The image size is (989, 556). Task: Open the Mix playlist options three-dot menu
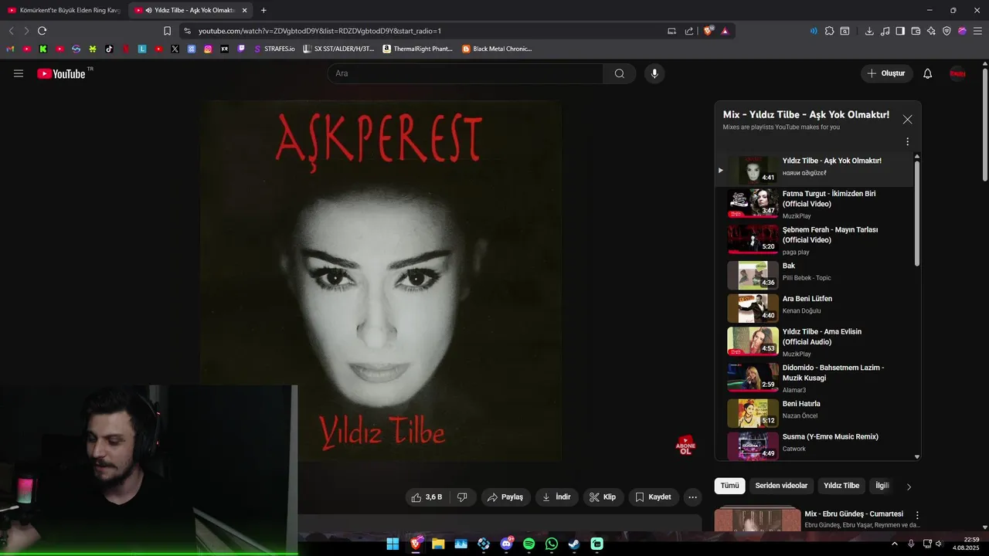[x=907, y=142]
